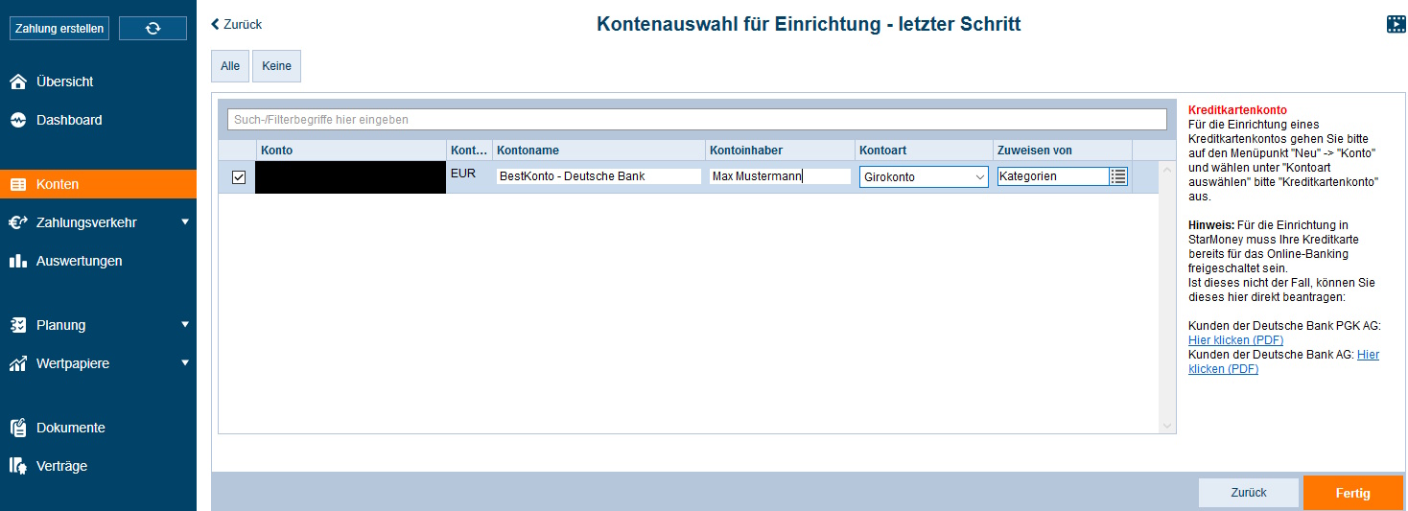Image resolution: width=1408 pixels, height=511 pixels.
Task: Deselect all accounts with Keine button
Action: coord(276,66)
